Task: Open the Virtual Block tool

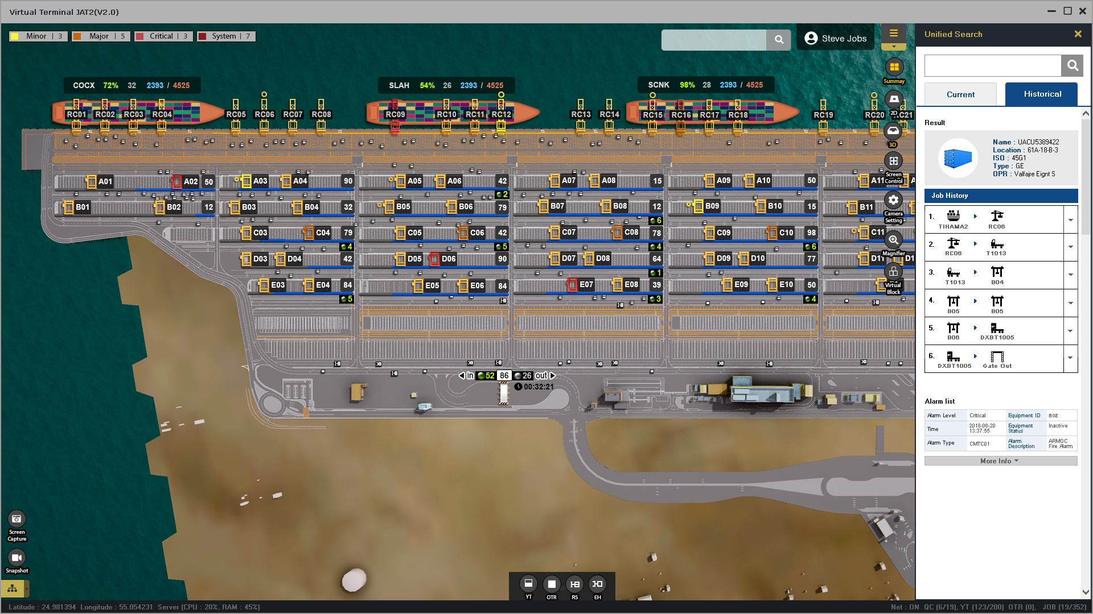Action: 893,272
